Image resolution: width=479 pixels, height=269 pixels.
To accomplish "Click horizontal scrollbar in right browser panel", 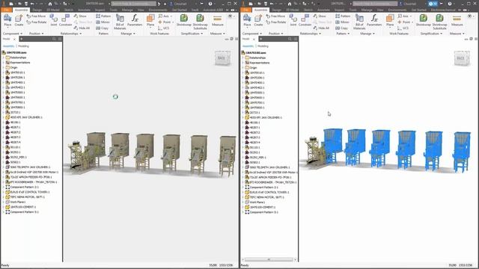I will point(269,259).
